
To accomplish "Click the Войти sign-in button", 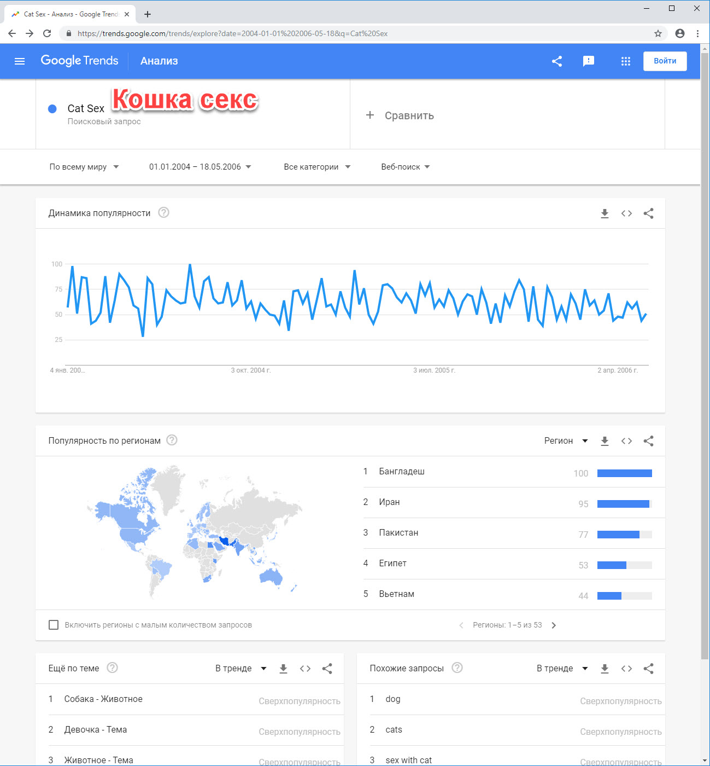I will (x=665, y=61).
